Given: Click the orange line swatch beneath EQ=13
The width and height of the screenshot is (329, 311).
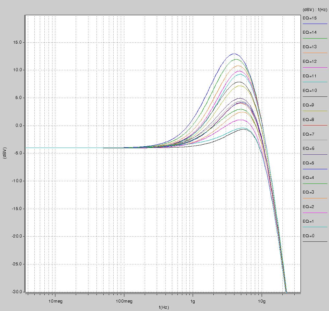Looking at the screenshot, I should point(315,53).
